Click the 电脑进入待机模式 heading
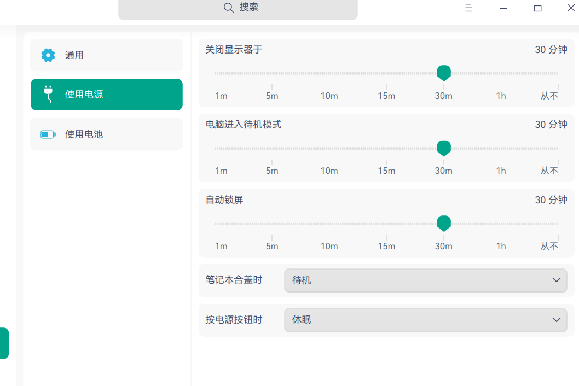This screenshot has height=386, width=579. click(244, 124)
